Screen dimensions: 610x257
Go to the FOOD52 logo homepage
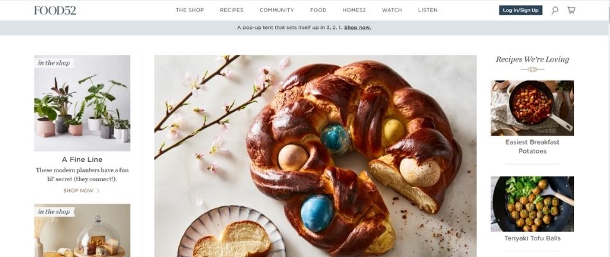click(x=55, y=10)
